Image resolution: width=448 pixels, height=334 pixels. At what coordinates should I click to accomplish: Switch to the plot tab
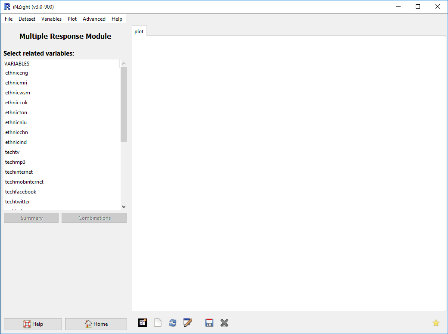click(139, 31)
